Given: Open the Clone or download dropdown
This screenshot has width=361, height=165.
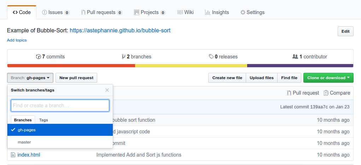Looking at the screenshot, I should click(x=328, y=78).
